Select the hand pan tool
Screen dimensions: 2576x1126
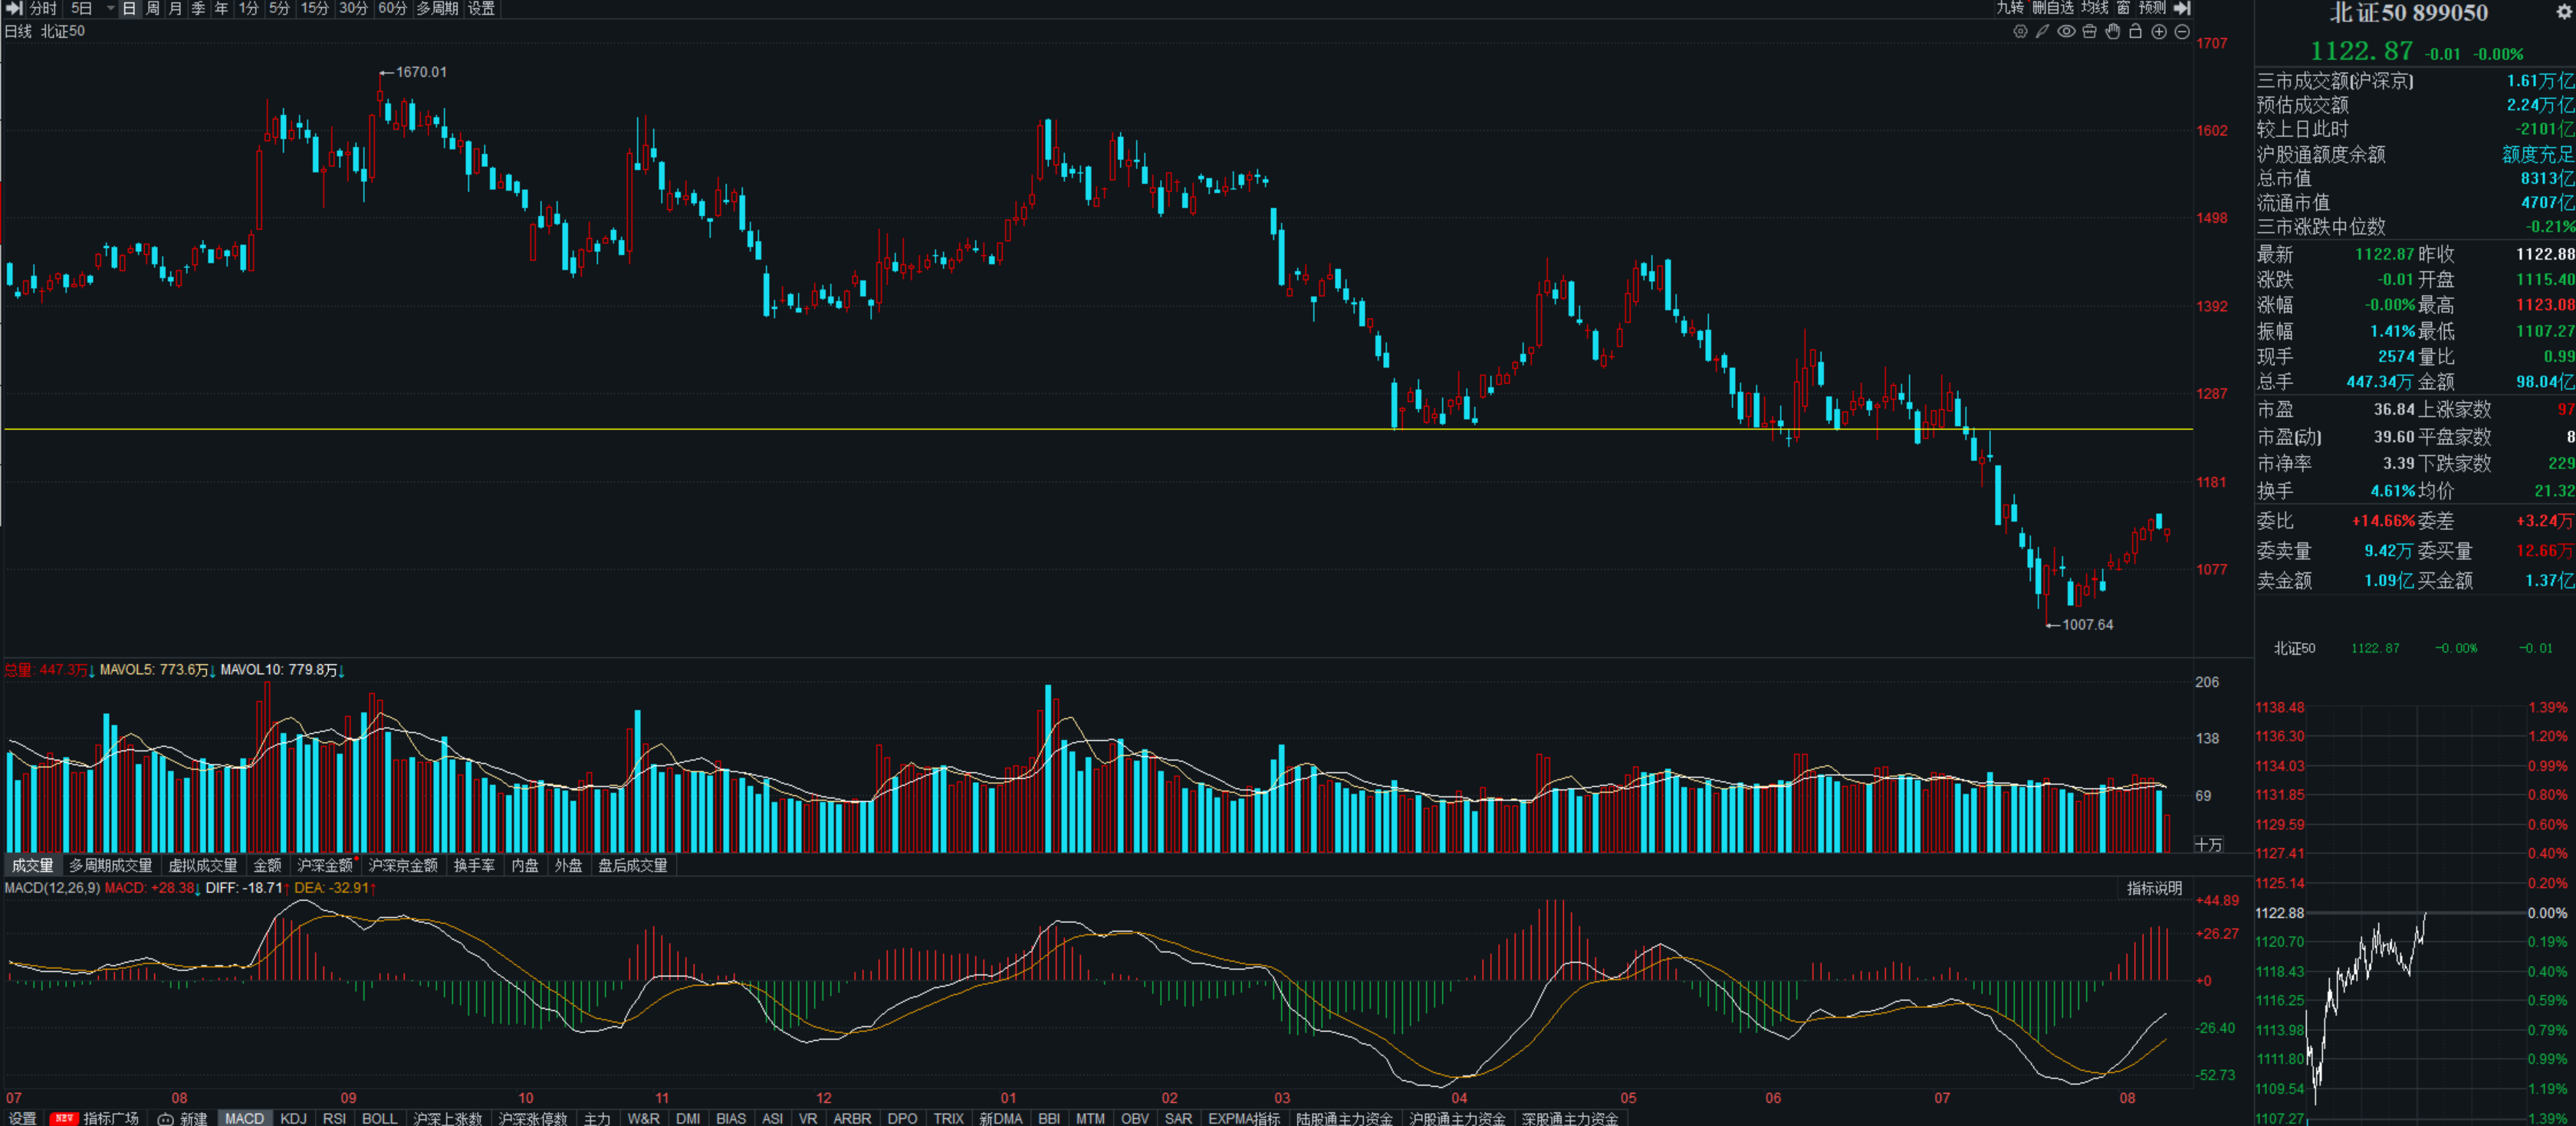[x=2112, y=32]
